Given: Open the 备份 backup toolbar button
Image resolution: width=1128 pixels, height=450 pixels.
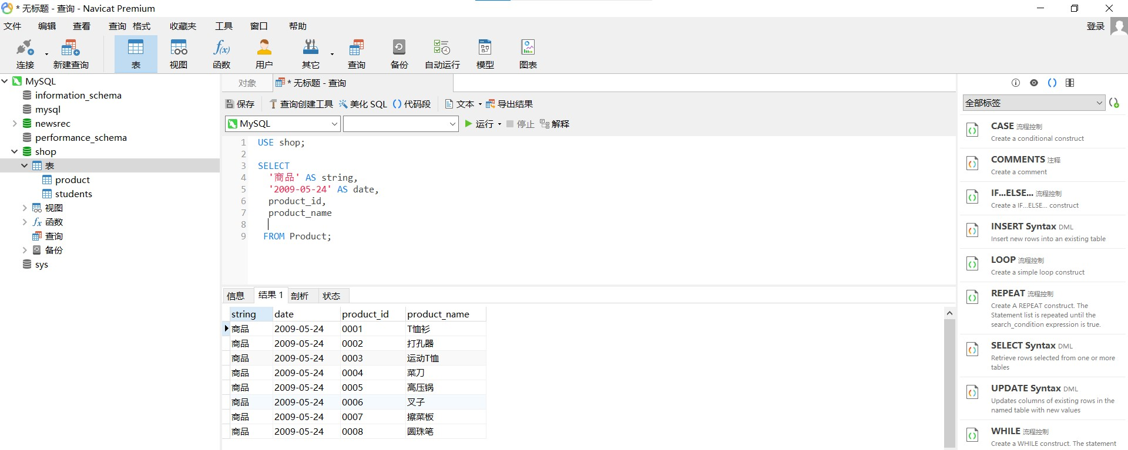Looking at the screenshot, I should 399,54.
